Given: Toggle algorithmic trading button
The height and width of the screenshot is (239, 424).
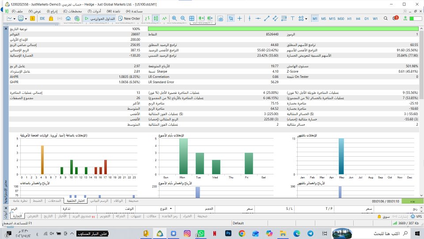Looking at the screenshot, I should click(x=100, y=19).
